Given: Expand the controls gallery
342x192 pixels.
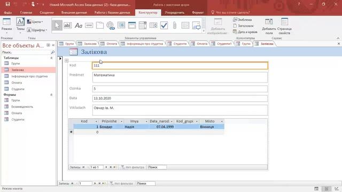Looking at the screenshot, I should pos(204,31).
